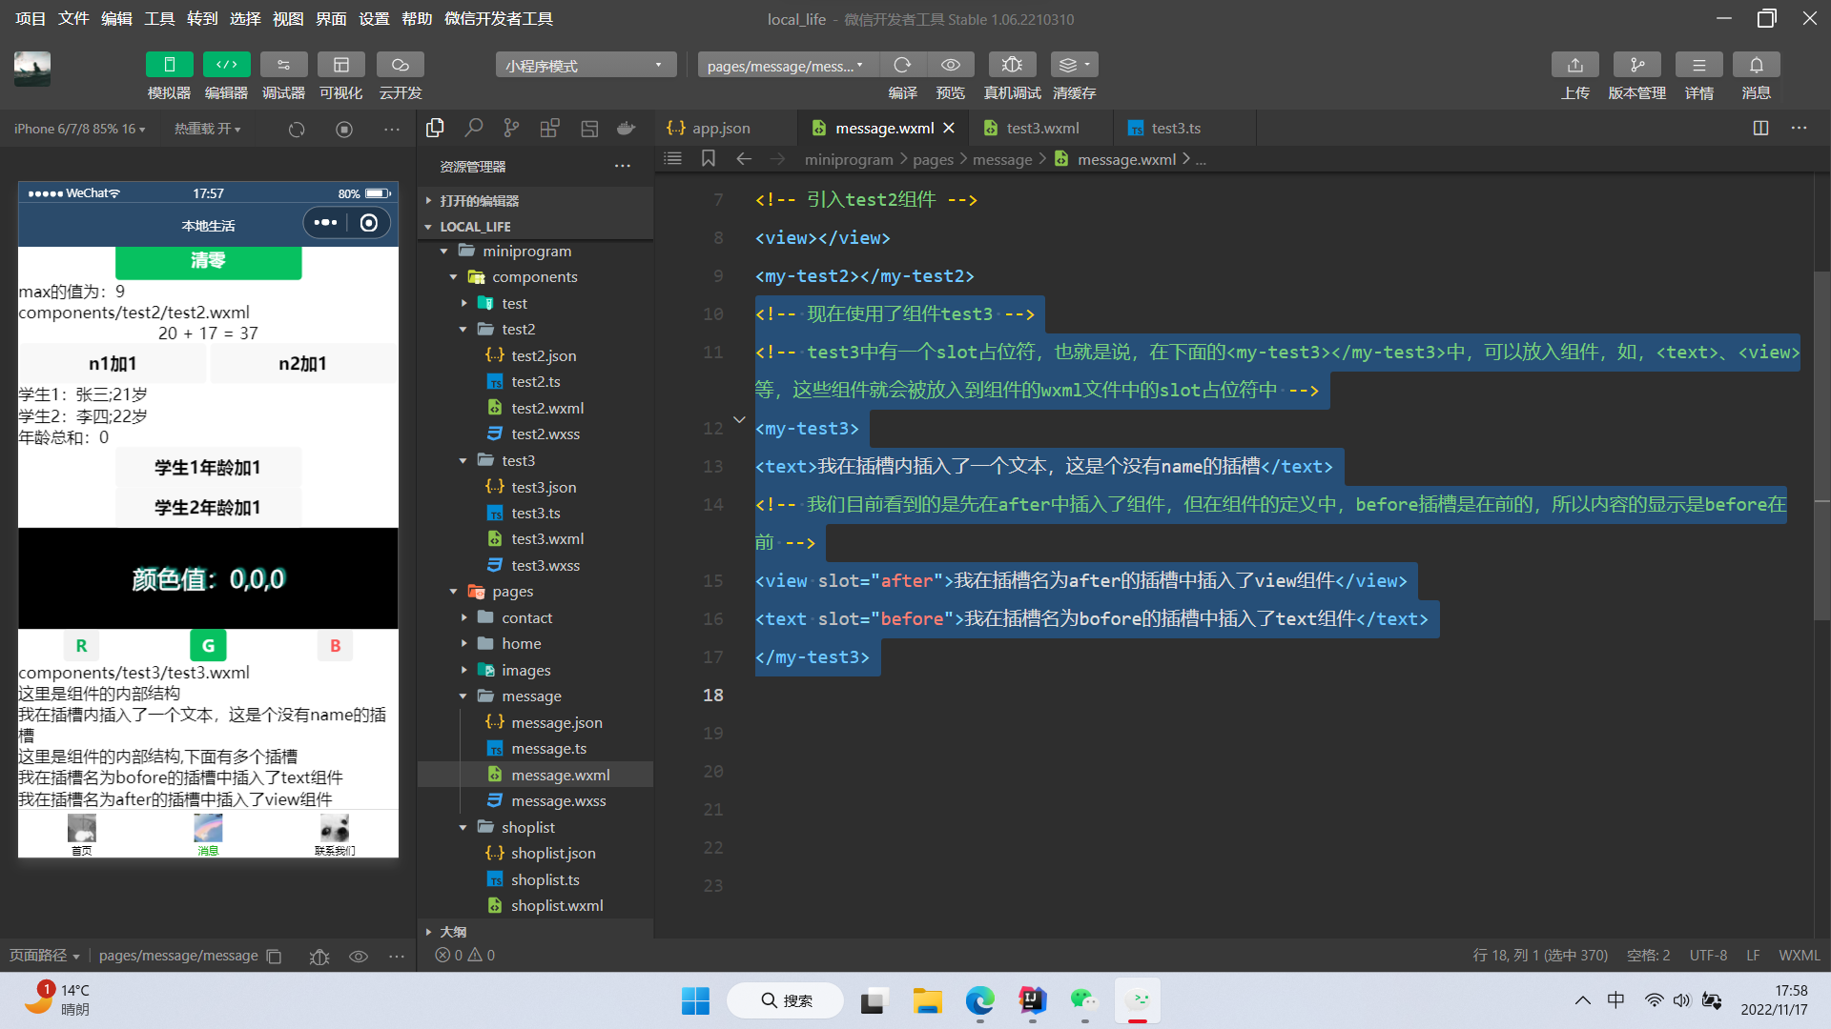Click the preview eye icon

[950, 65]
